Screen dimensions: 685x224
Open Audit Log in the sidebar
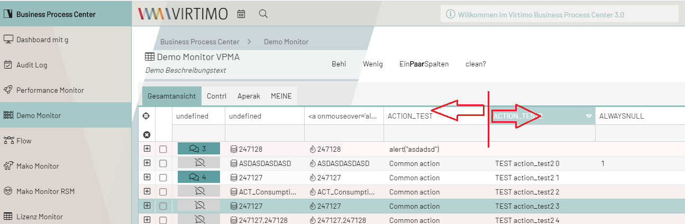[x=32, y=65]
